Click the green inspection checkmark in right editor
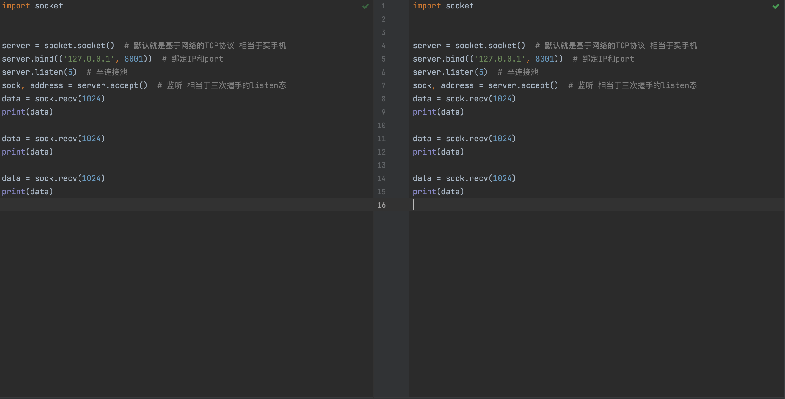 776,6
